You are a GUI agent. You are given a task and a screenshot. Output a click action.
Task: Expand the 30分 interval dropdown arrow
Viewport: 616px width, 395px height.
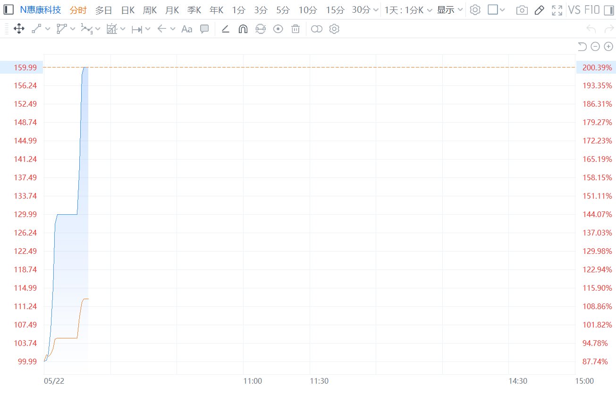(x=375, y=10)
